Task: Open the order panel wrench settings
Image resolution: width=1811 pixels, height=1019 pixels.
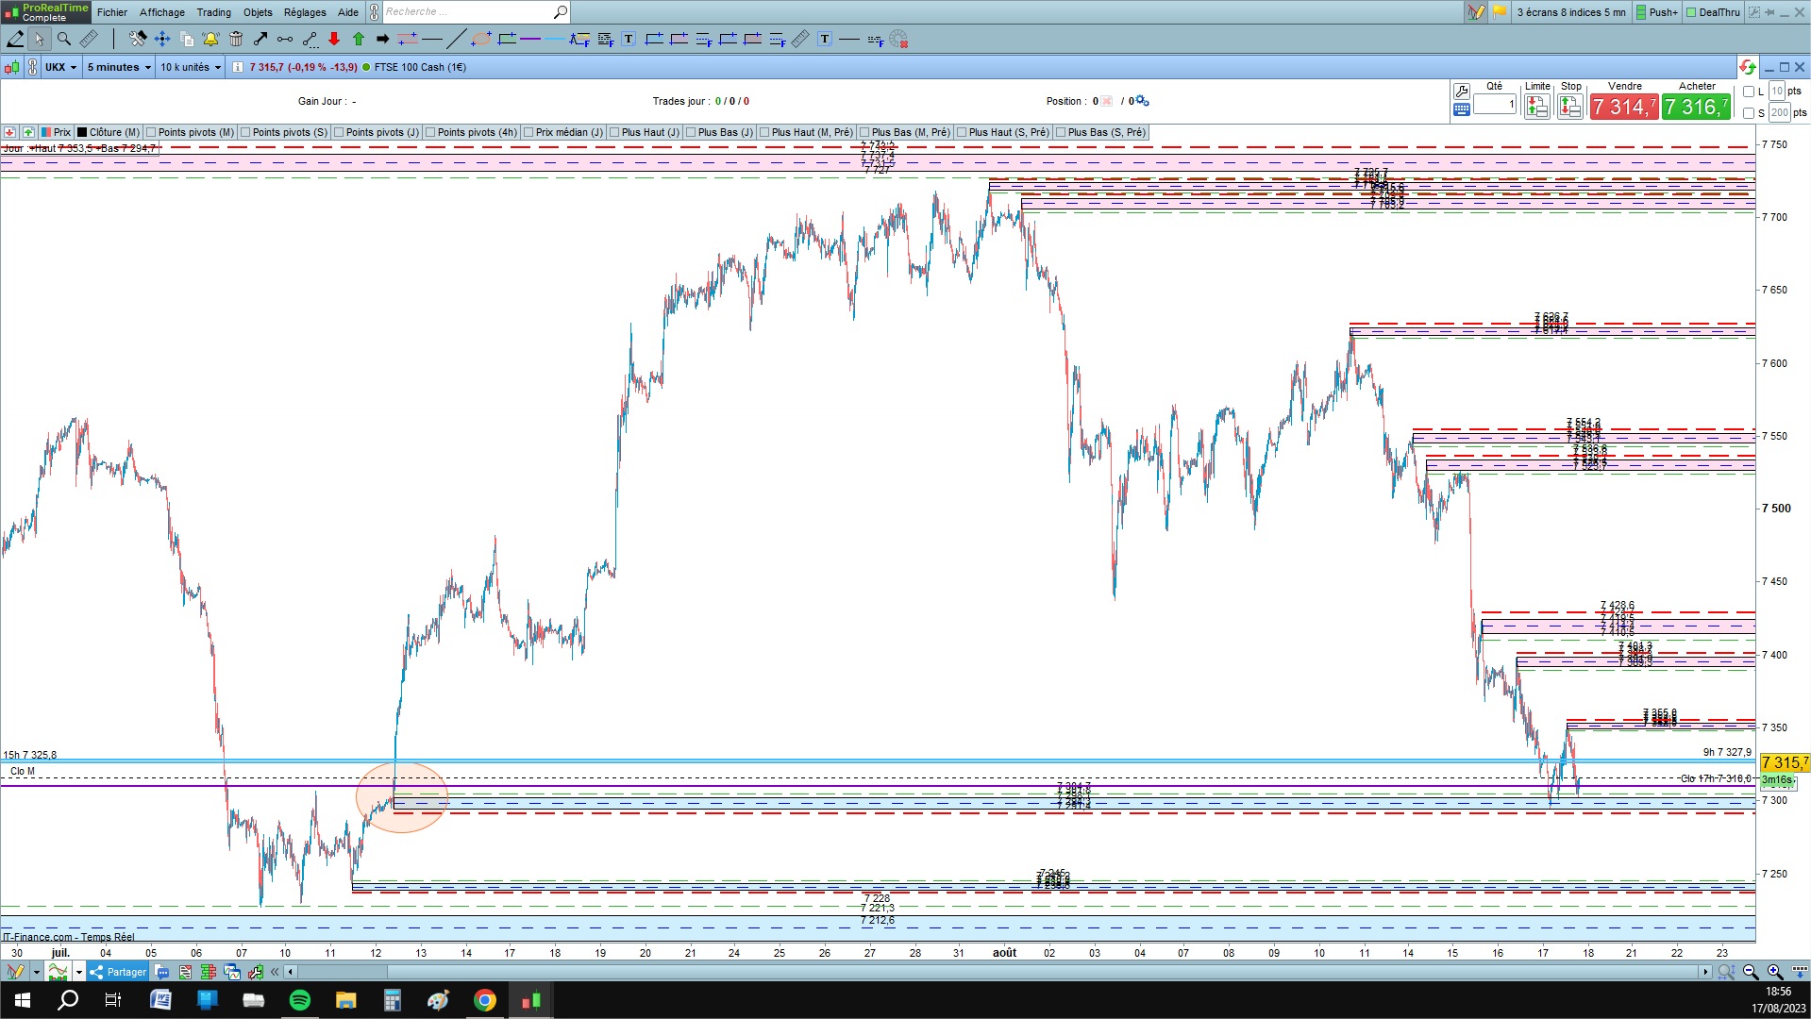Action: coord(1462,92)
